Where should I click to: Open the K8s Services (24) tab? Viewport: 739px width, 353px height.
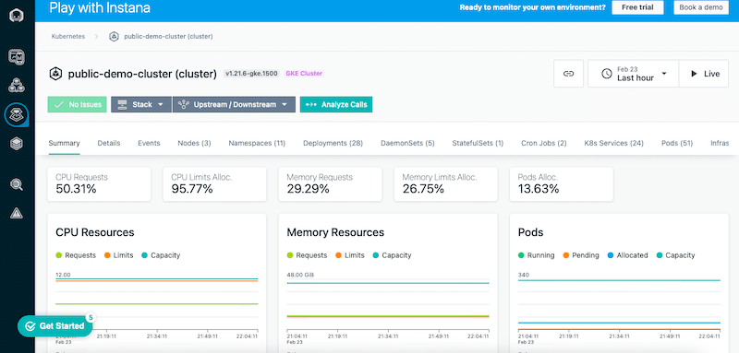[x=614, y=143]
